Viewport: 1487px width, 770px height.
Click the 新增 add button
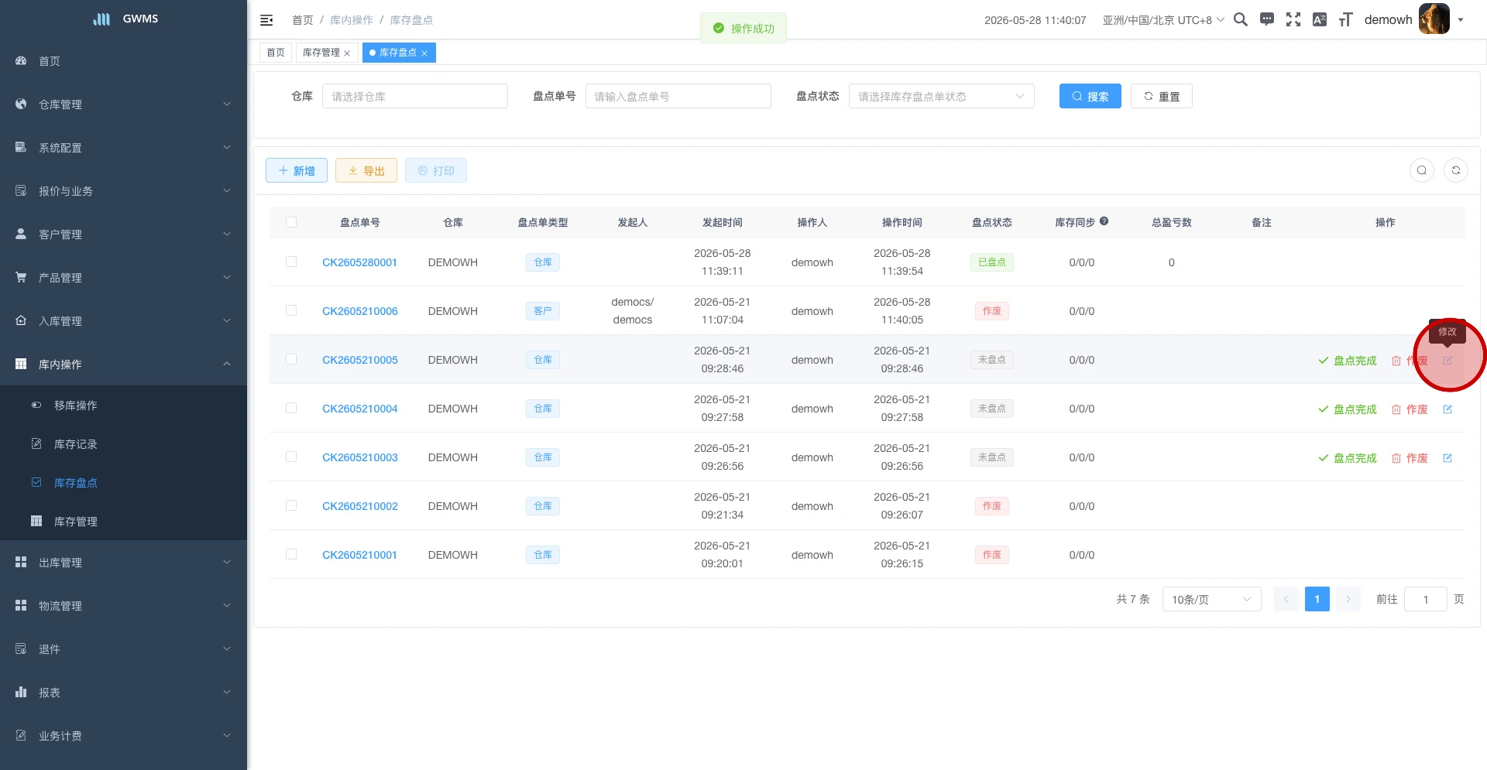(297, 170)
